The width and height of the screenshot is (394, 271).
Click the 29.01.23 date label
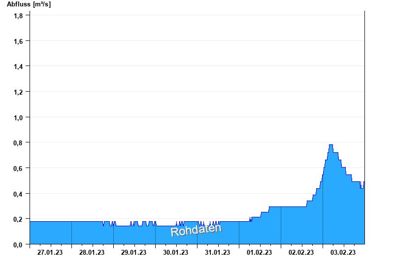pos(133,252)
